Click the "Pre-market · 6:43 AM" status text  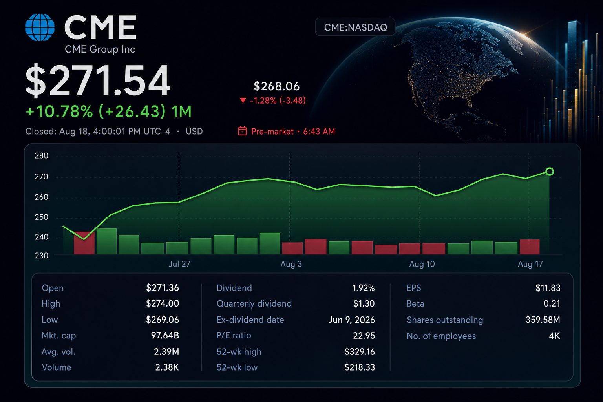coord(293,132)
